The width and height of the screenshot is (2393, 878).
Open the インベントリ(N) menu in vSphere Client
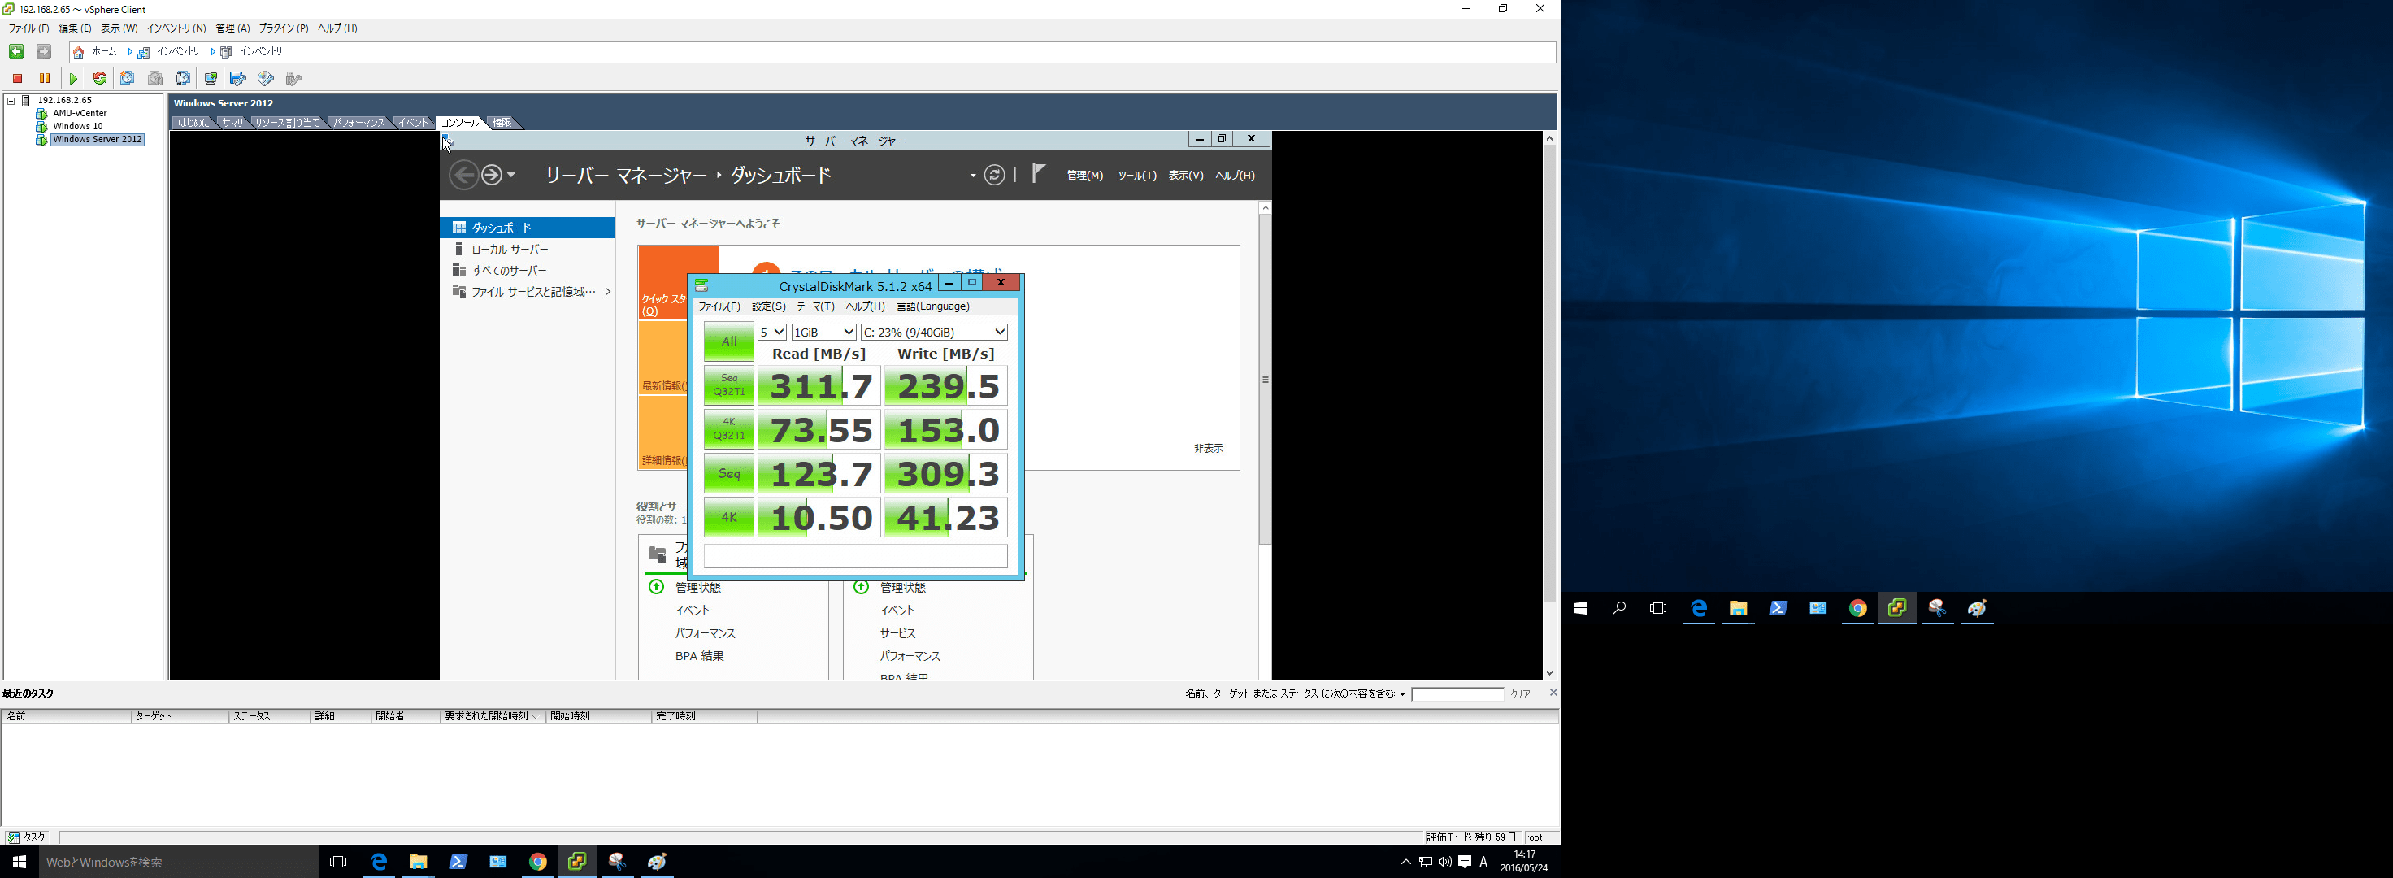tap(176, 28)
